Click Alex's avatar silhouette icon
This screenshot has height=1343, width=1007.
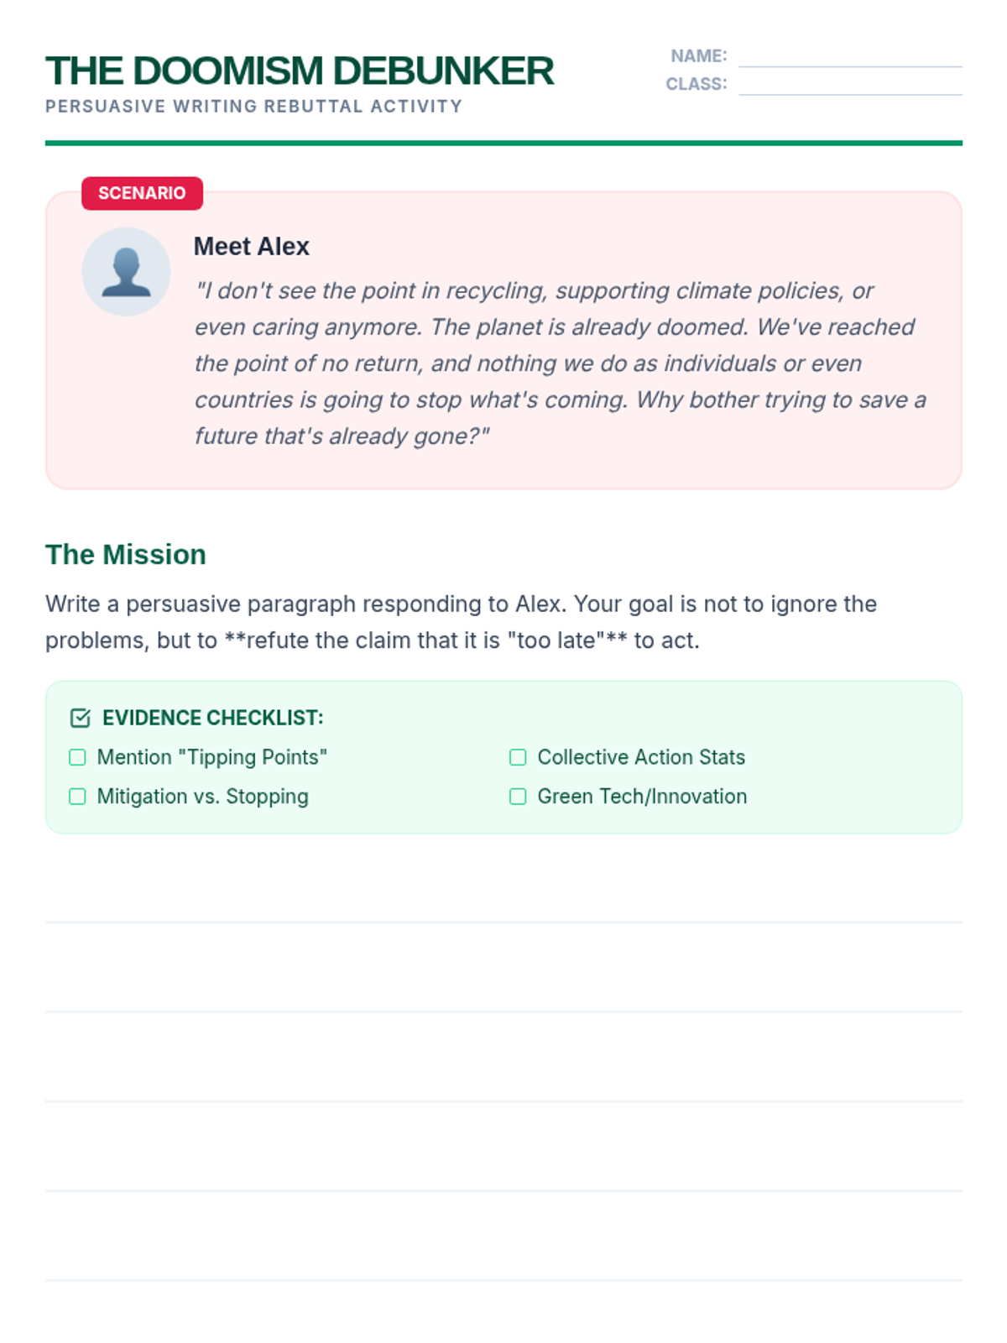click(126, 272)
